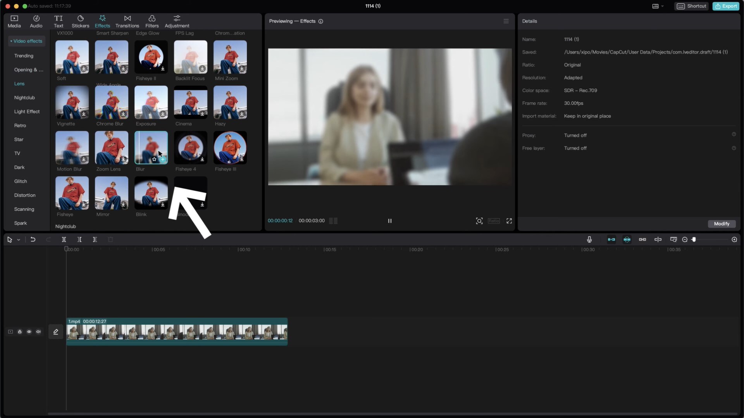Hide the main video track
Image resolution: width=744 pixels, height=418 pixels.
coord(29,332)
